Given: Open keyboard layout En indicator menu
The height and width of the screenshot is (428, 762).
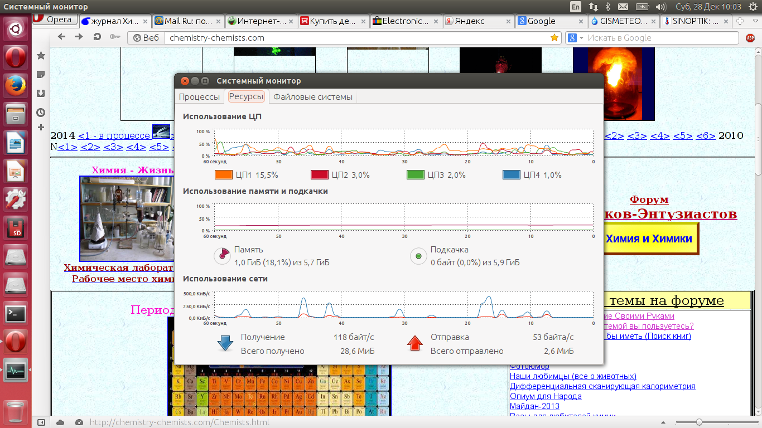Looking at the screenshot, I should click(576, 7).
